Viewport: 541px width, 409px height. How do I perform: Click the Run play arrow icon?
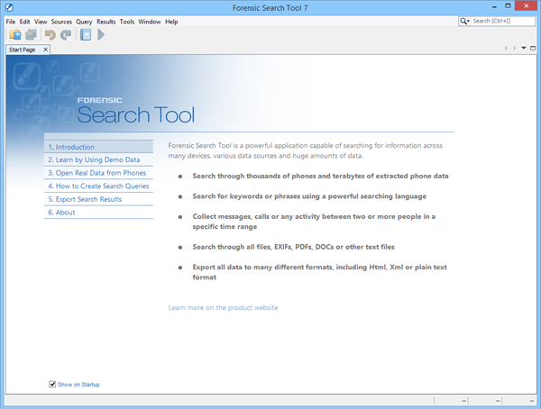pos(102,35)
